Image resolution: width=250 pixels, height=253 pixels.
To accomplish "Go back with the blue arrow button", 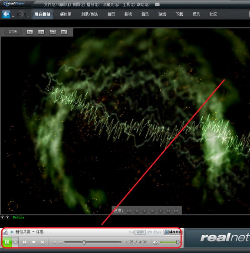I will [x=7, y=14].
